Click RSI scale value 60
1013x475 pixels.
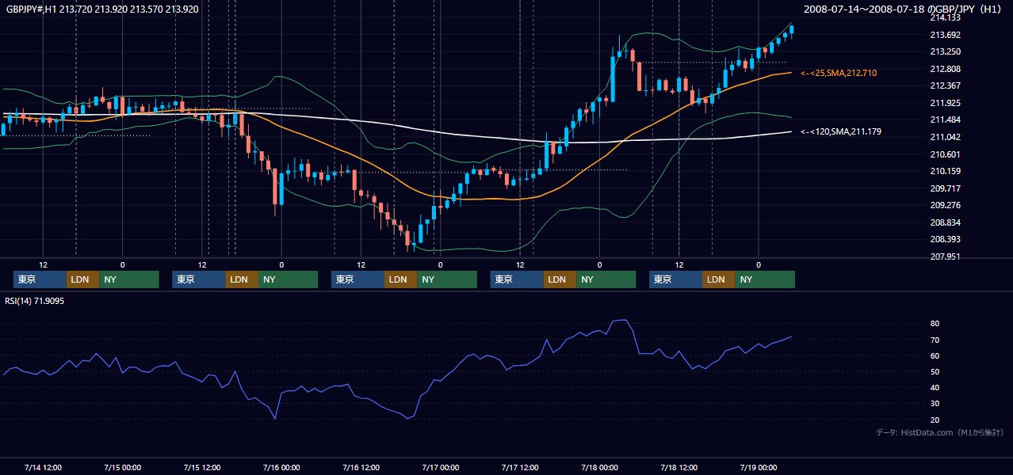(x=935, y=355)
